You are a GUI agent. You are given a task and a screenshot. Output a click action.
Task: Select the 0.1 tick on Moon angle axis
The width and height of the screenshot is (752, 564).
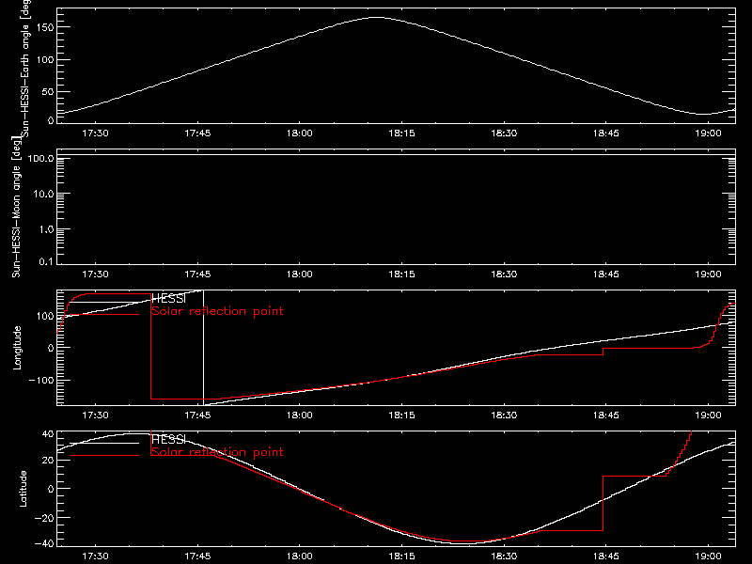pyautogui.click(x=46, y=261)
